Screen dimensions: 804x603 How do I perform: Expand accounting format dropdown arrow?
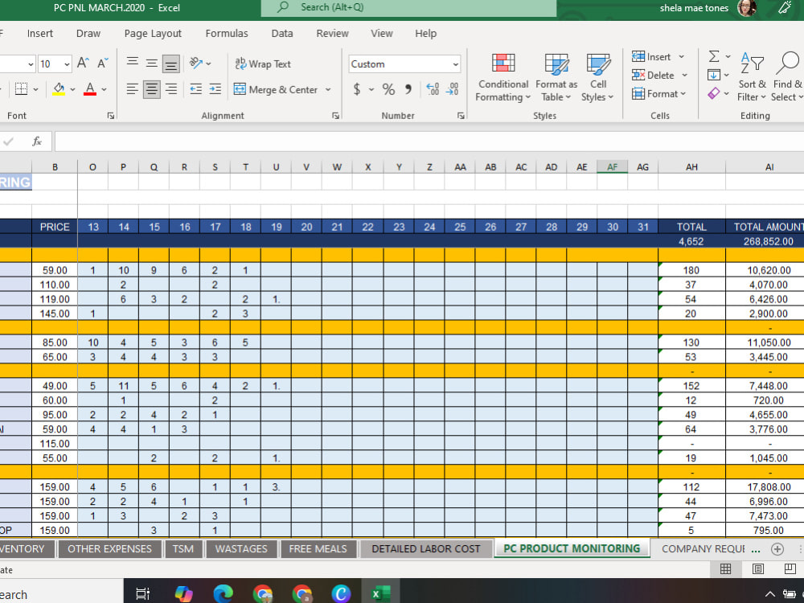click(371, 90)
